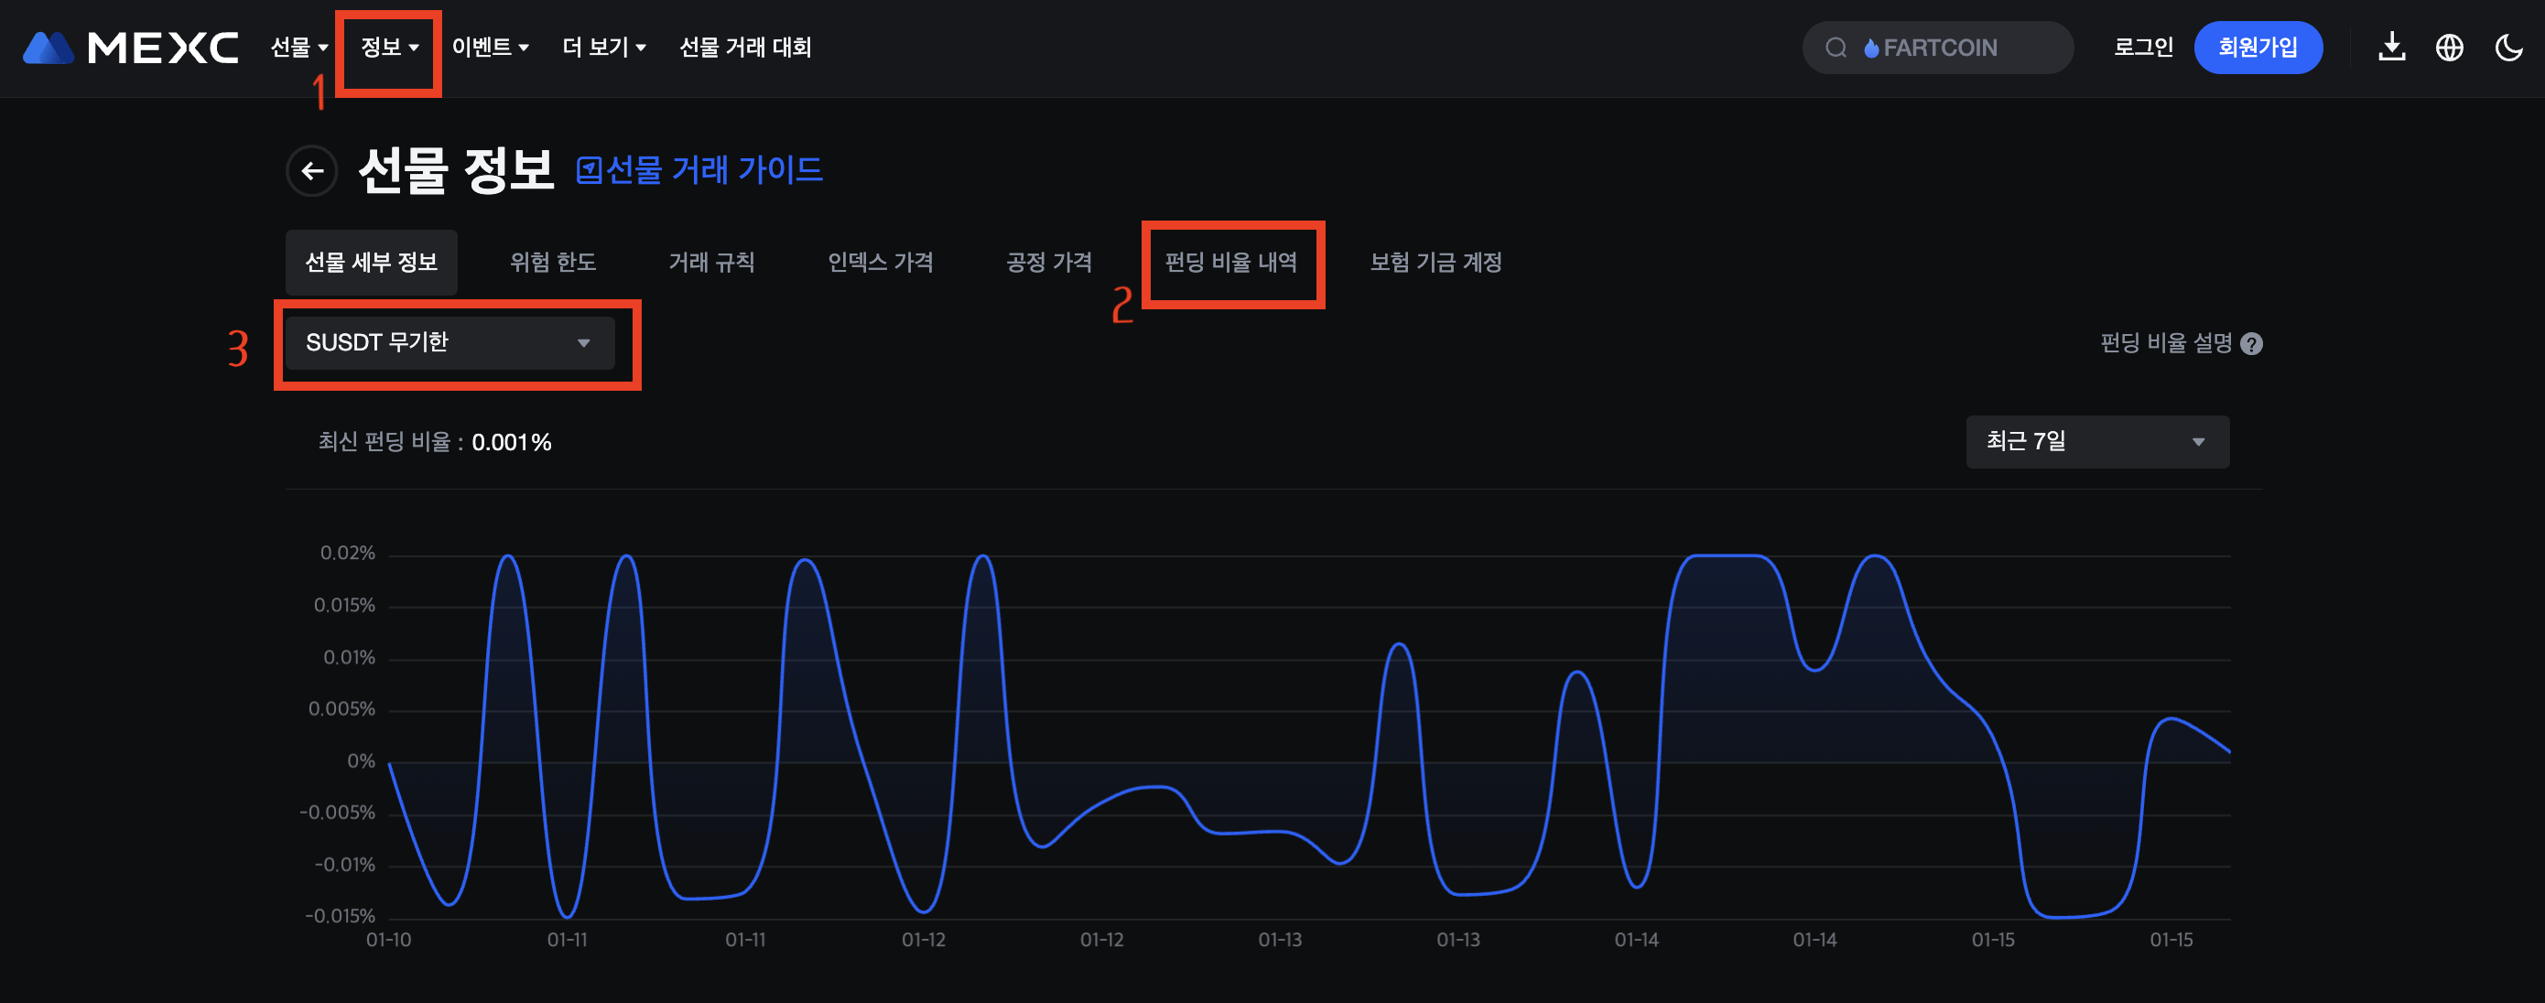The width and height of the screenshot is (2545, 1003).
Task: Toggle dark mode moon icon
Action: point(2507,47)
